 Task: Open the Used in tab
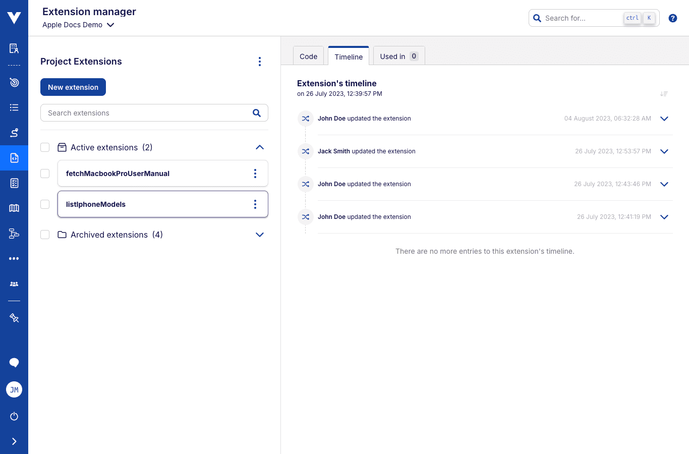tap(398, 56)
